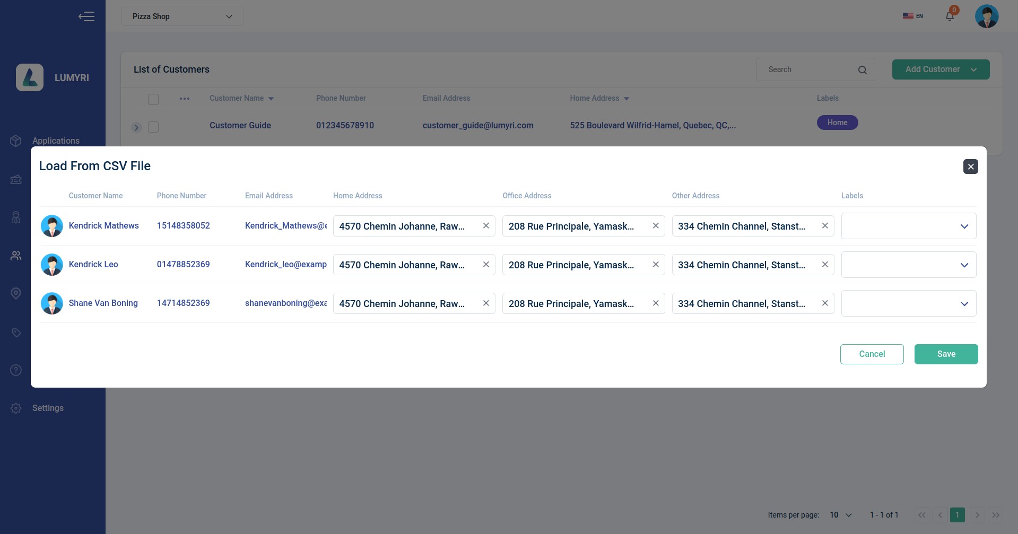1018x534 pixels.
Task: Sort by the Home Address column
Action: point(599,98)
